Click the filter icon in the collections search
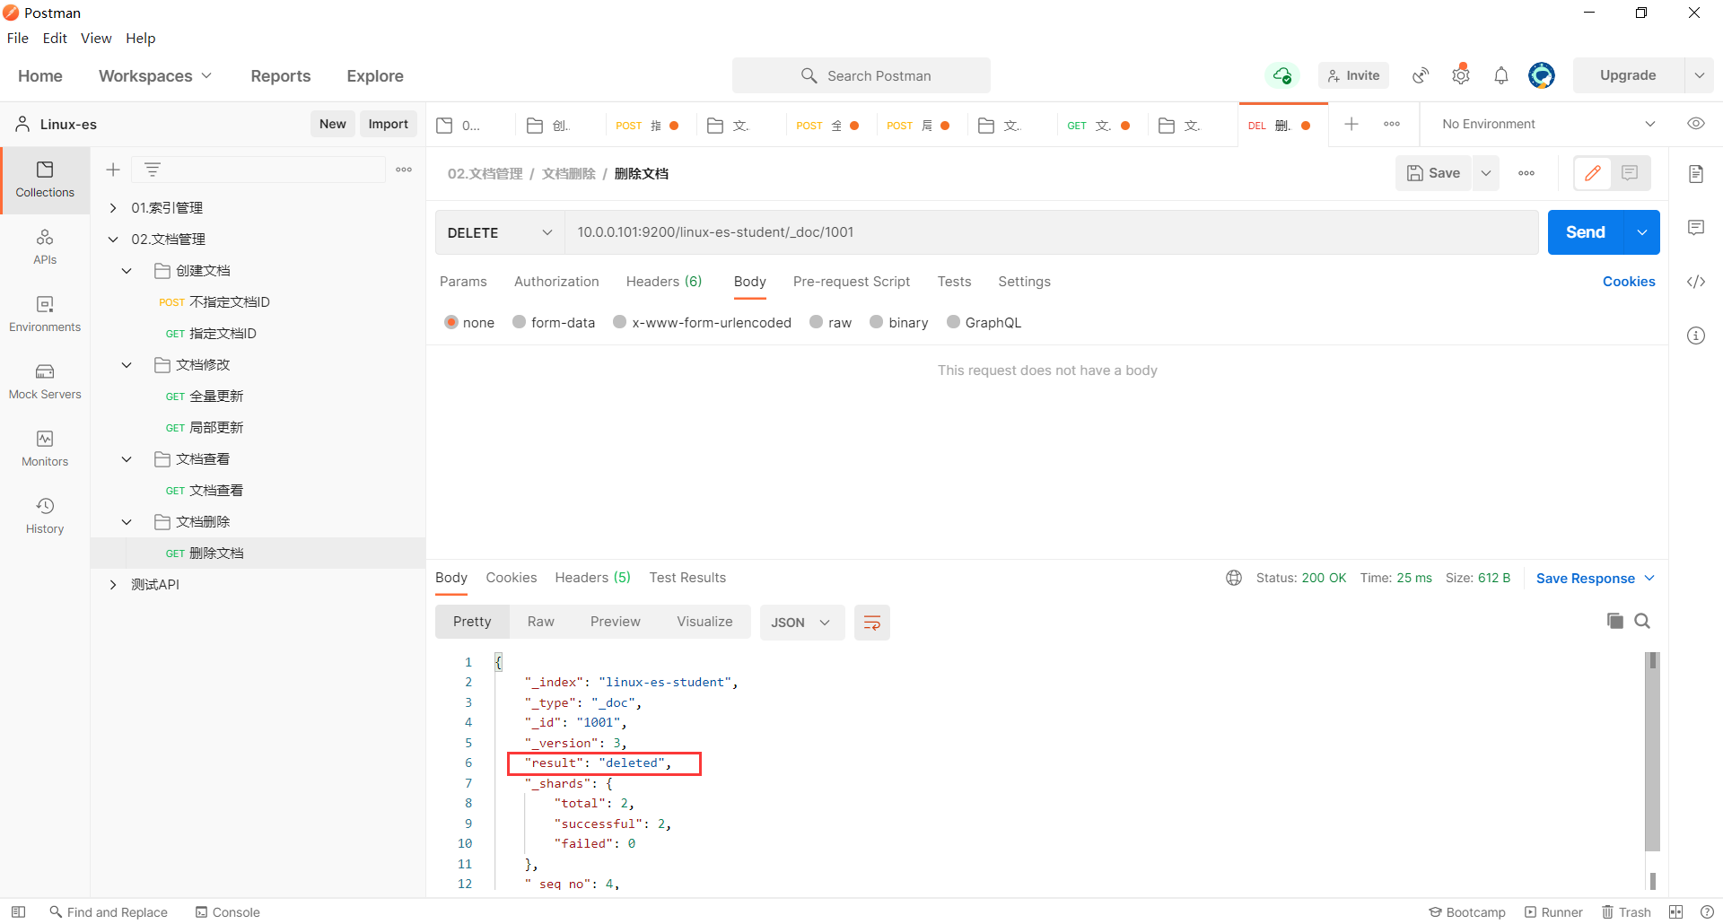Viewport: 1723px width, 924px height. pyautogui.click(x=153, y=170)
